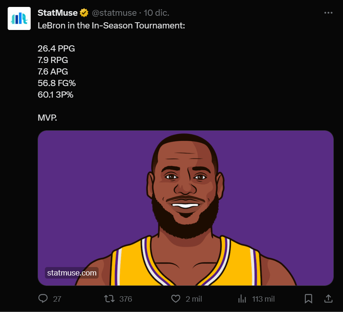Click the StatMuse display name
343x312 pixels.
pos(58,13)
